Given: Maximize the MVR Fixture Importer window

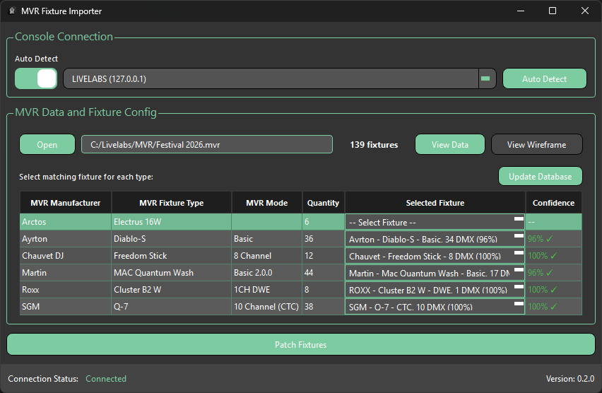Looking at the screenshot, I should click(553, 11).
